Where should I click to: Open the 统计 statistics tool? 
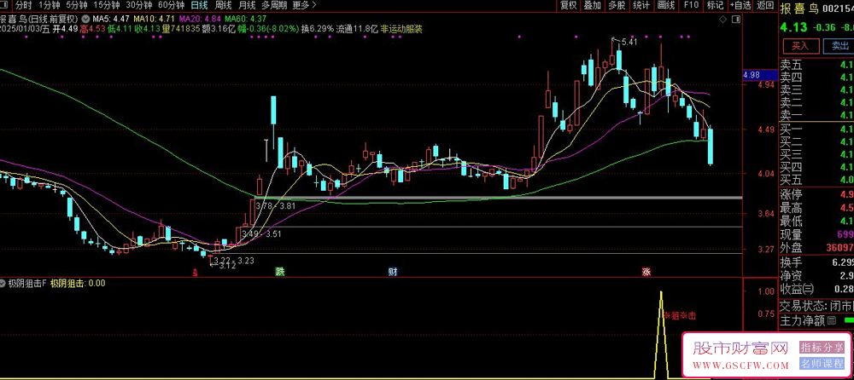click(x=641, y=5)
